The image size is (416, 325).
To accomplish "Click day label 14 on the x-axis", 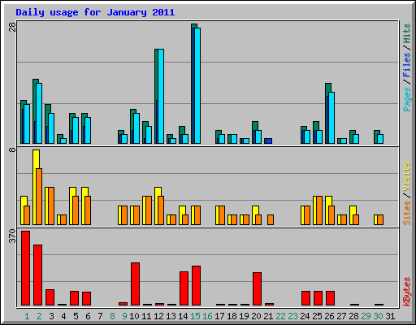I will pos(183,316).
